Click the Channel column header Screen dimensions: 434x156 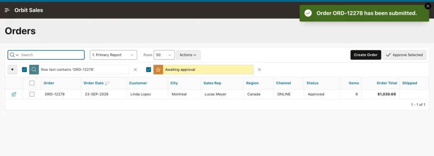(x=284, y=83)
